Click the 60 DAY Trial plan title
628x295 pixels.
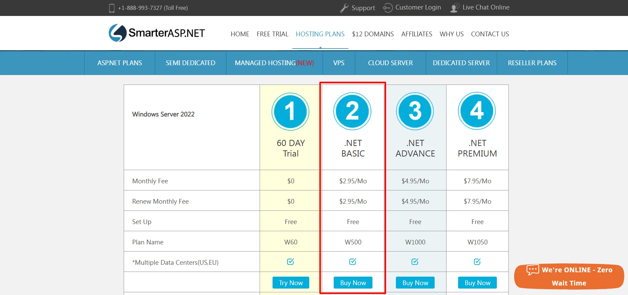pos(291,148)
